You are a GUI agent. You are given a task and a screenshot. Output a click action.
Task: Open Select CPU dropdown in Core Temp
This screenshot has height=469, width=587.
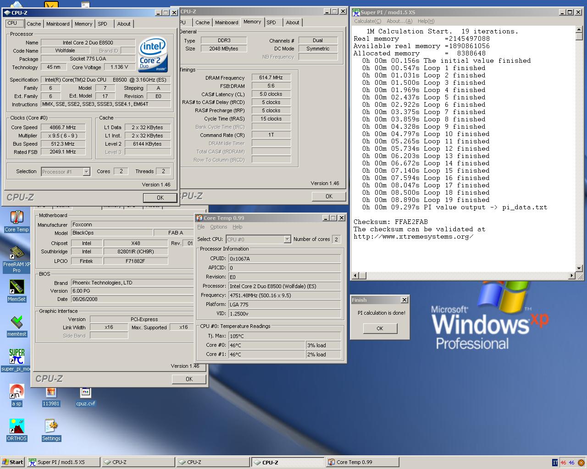[287, 240]
